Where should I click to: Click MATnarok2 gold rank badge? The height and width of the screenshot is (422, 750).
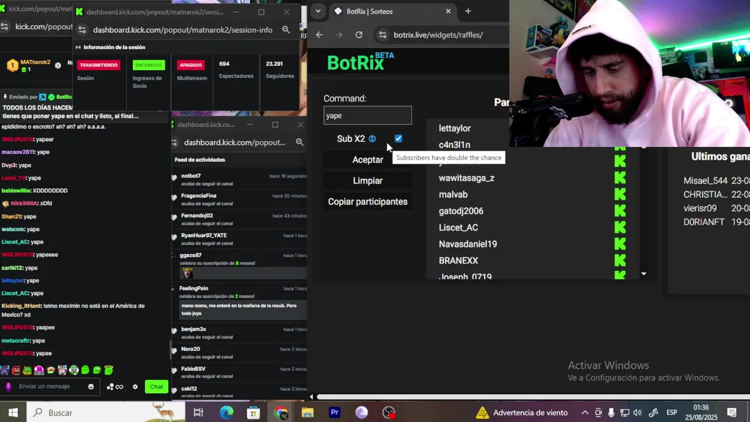12,65
